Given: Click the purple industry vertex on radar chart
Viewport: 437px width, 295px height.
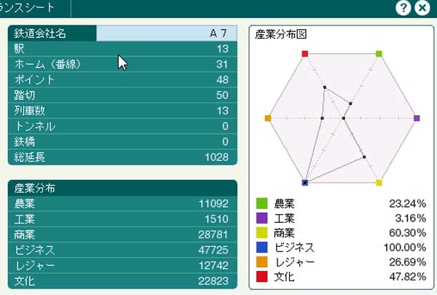Looking at the screenshot, I should [417, 118].
